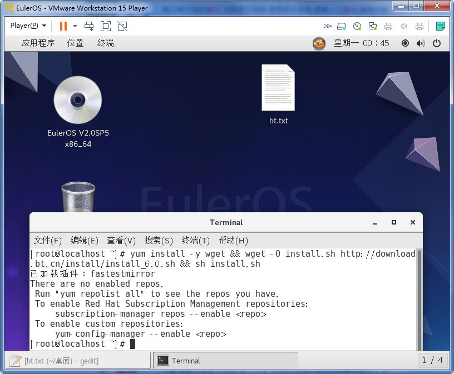454x374 pixels.
Task: Open the 帮助(H) menu in Terminal
Action: [233, 241]
